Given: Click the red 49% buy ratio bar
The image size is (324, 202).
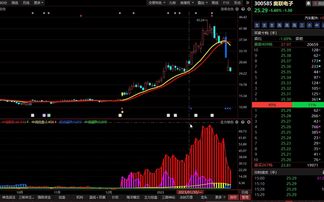Looking at the screenshot, I should pyautogui.click(x=272, y=105).
